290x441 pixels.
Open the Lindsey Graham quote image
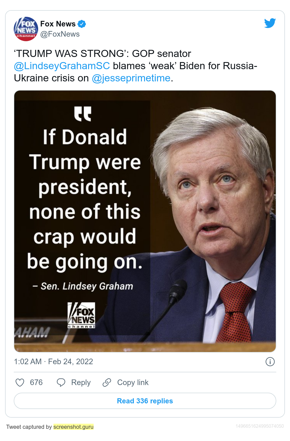(145, 221)
